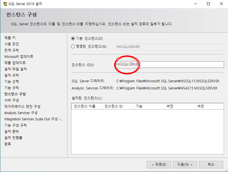
Task: Click the Analysis Services path MSAS15.MSSQLSERVER
Action: click(167, 88)
